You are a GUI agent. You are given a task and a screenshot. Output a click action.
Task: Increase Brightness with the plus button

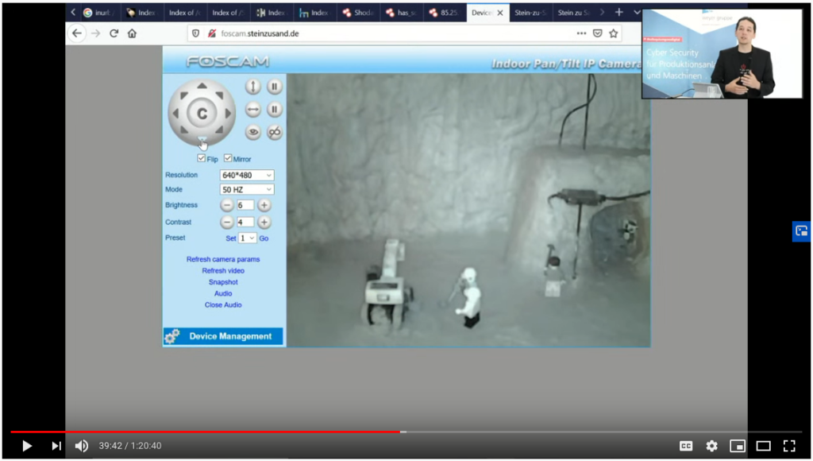click(x=264, y=205)
